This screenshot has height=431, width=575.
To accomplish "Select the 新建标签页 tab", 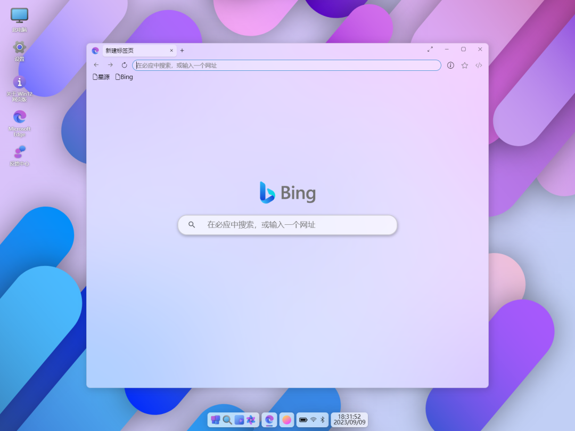I will 139,51.
